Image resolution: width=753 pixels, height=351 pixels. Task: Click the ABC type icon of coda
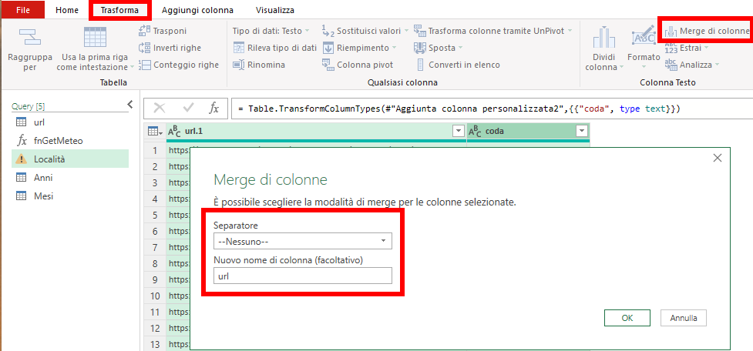click(x=475, y=131)
